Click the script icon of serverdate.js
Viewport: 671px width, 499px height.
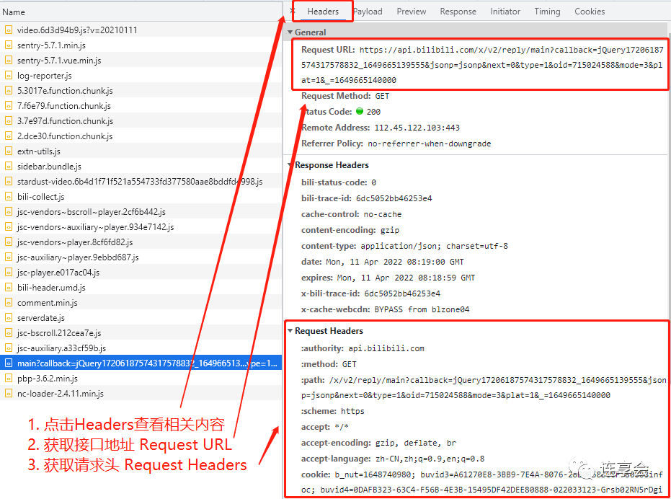[x=8, y=318]
